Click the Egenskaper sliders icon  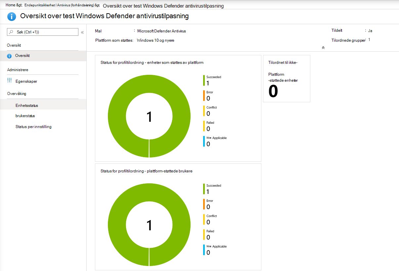tap(9, 80)
